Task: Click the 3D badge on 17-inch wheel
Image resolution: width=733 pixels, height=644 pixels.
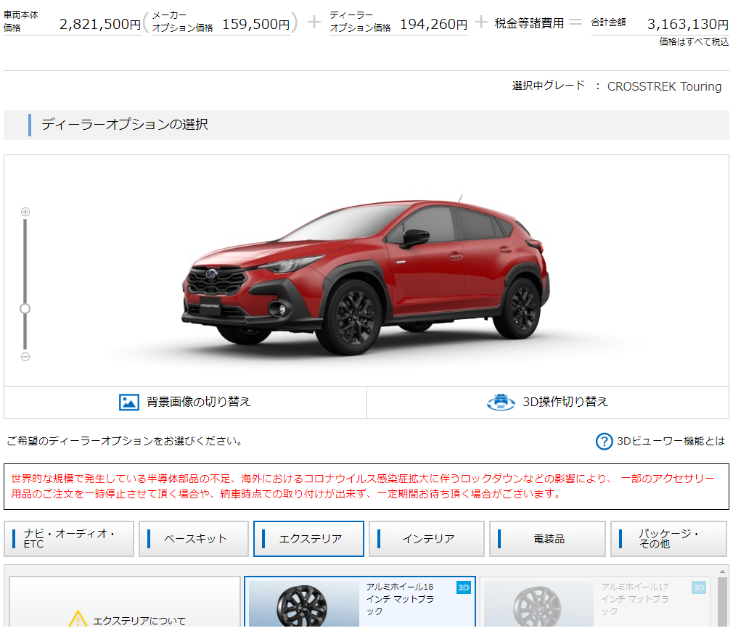Action: click(698, 587)
